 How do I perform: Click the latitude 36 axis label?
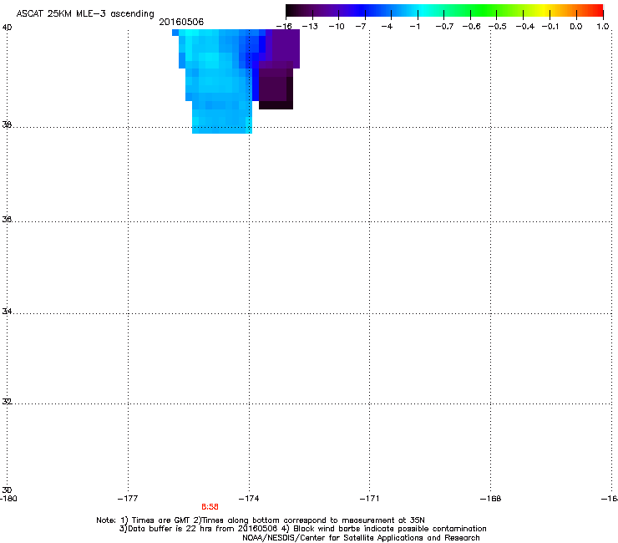click(x=7, y=219)
